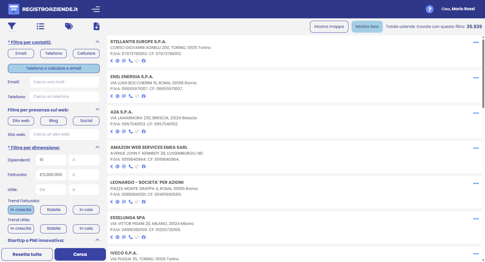The width and height of the screenshot is (485, 262).
Task: Focus the Cerca un sito web field
Action: click(64, 134)
